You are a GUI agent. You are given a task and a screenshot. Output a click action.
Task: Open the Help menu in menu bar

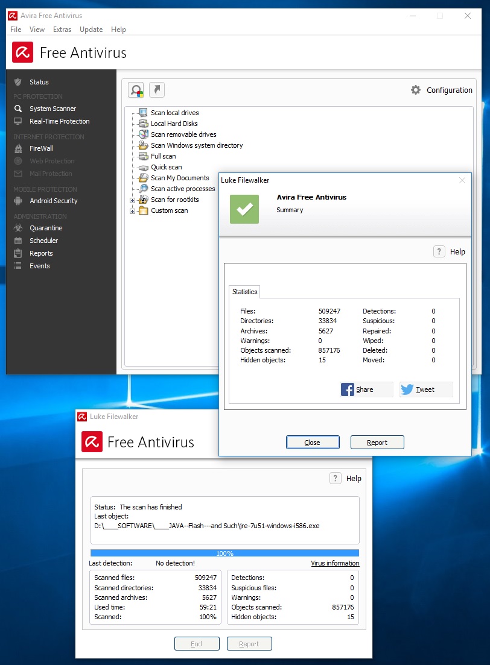[x=118, y=30]
